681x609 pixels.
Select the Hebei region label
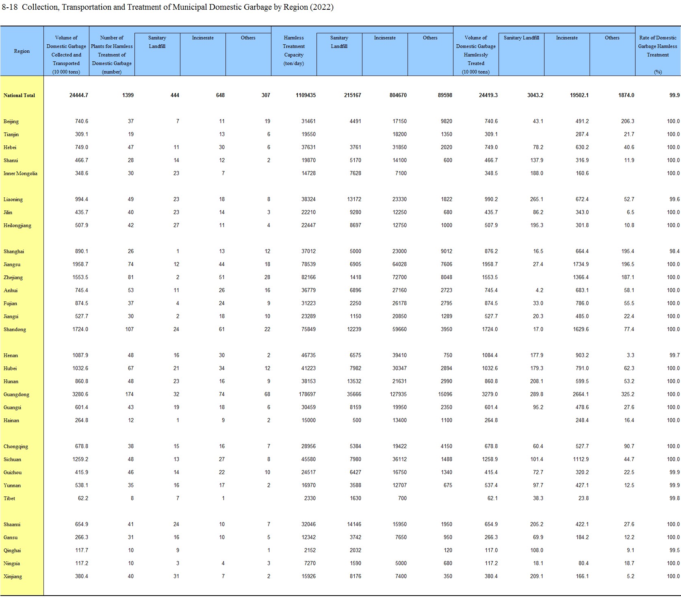coord(10,147)
